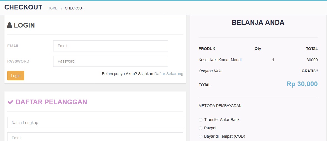Select Bayar di Tempat (COD) option

point(201,137)
